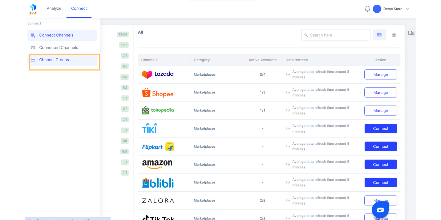Select the 1/7 category count badge
Image resolution: width=441 pixels, height=220 pixels.
pyautogui.click(x=125, y=109)
